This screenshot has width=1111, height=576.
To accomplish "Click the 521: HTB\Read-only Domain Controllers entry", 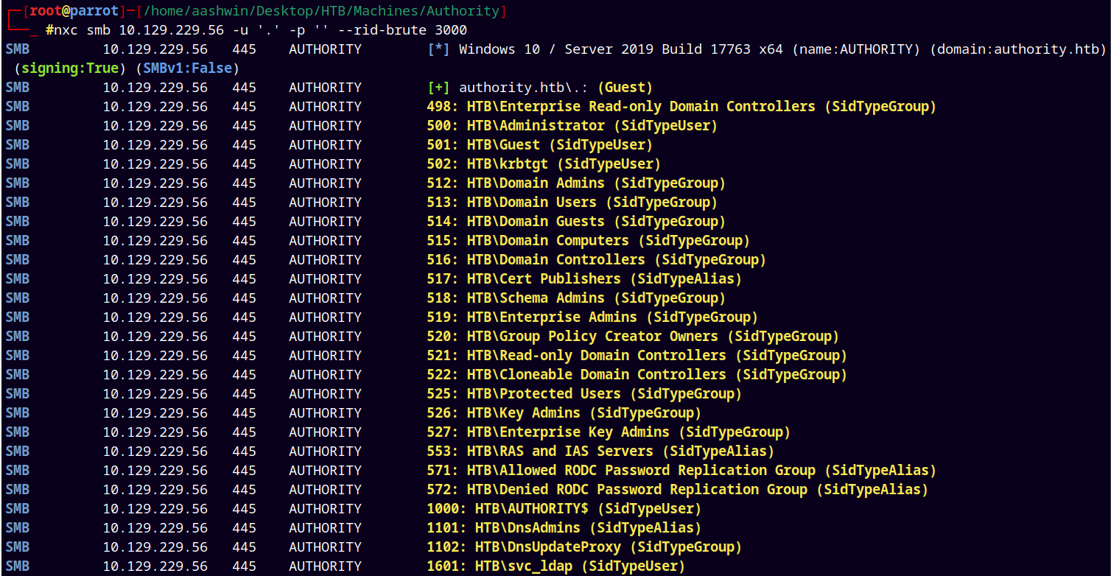I will click(637, 356).
